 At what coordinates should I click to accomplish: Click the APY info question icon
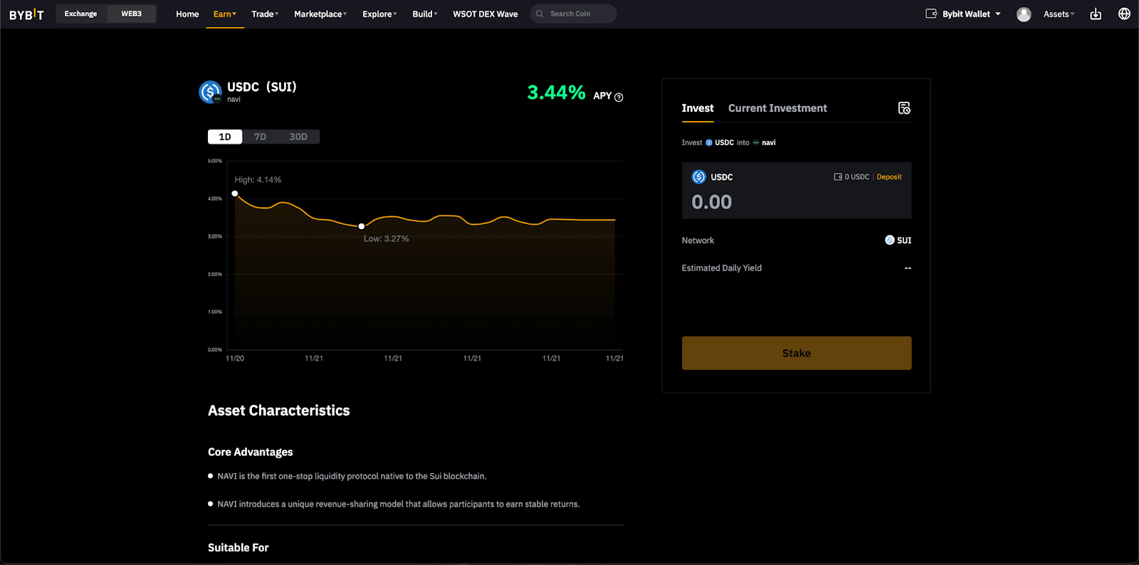click(x=619, y=97)
